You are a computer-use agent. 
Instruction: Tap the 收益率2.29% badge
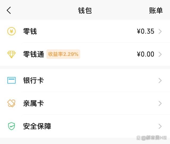(x=63, y=54)
